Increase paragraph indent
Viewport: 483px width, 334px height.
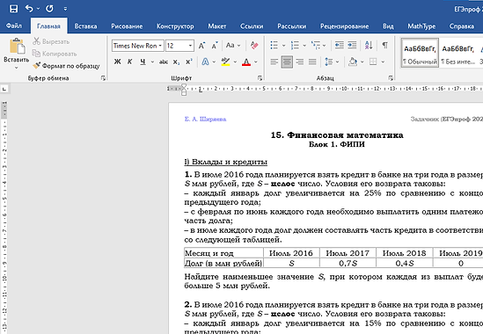pyautogui.click(x=352, y=46)
